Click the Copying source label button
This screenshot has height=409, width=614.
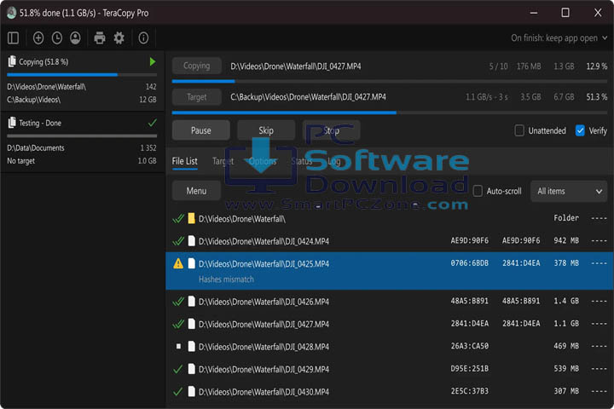coord(197,66)
